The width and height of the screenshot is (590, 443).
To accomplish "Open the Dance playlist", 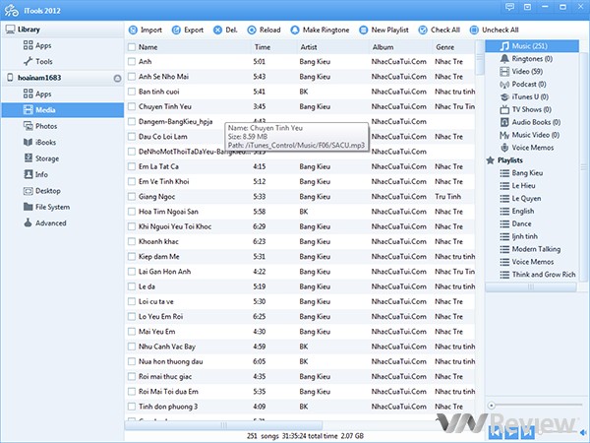I will pos(515,223).
